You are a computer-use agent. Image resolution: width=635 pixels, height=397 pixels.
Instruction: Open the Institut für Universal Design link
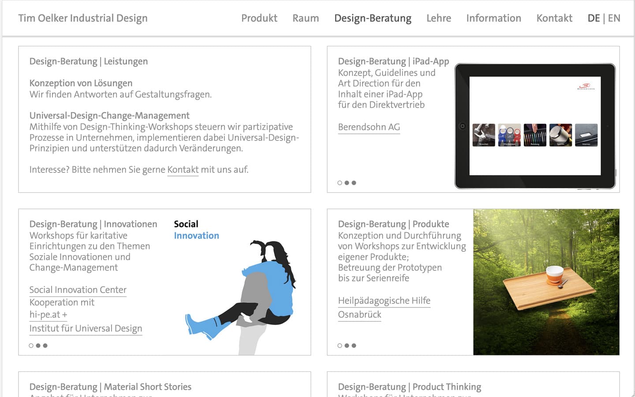[86, 329]
